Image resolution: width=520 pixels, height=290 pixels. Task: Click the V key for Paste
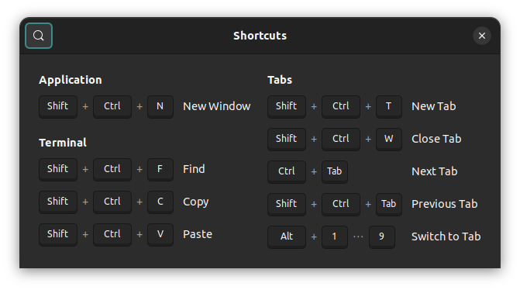160,234
